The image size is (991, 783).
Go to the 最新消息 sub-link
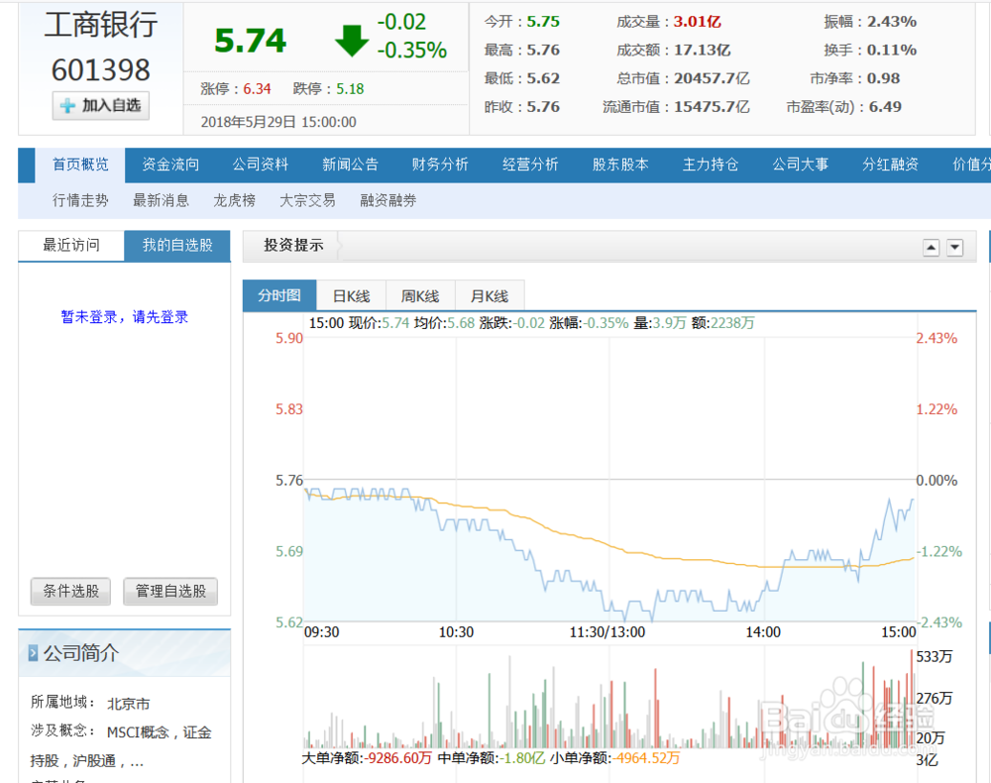pyautogui.click(x=162, y=201)
